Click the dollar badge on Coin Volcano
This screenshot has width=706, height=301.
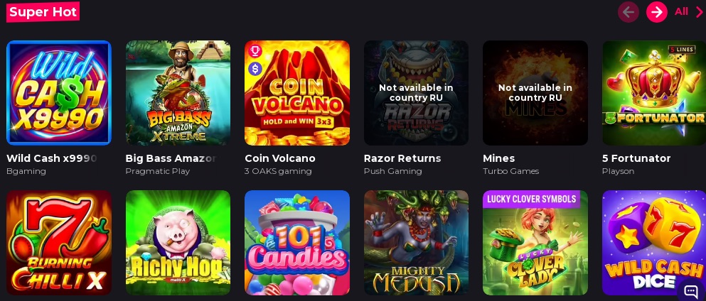tap(255, 69)
